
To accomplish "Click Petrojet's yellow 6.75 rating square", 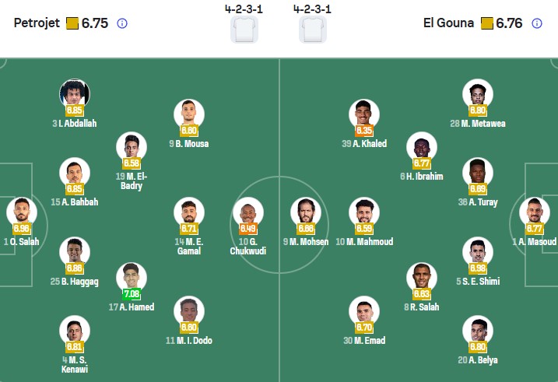I will (x=72, y=23).
